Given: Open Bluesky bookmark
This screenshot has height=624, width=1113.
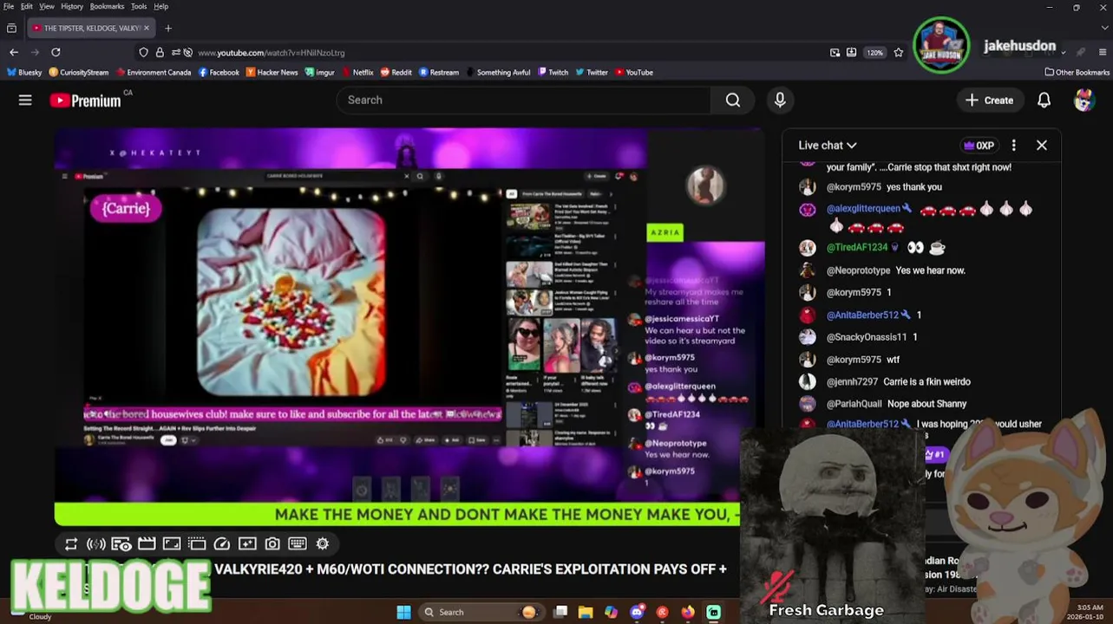Looking at the screenshot, I should click(x=24, y=73).
